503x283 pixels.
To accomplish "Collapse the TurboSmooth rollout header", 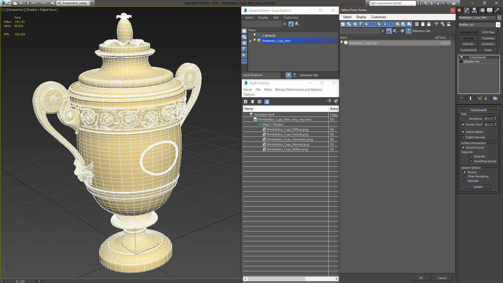I will pos(478,110).
